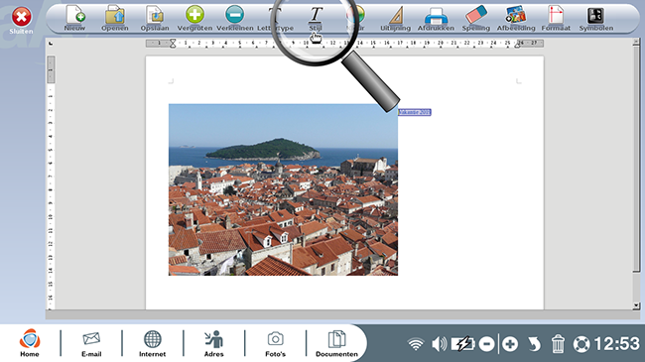The image size is (645, 362).
Task: Print the document with Afdrukken
Action: pyautogui.click(x=436, y=18)
